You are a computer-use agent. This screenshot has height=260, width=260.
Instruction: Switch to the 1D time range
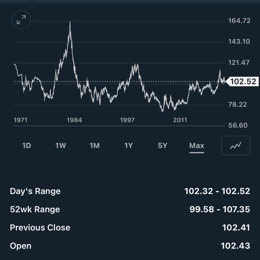tap(27, 145)
